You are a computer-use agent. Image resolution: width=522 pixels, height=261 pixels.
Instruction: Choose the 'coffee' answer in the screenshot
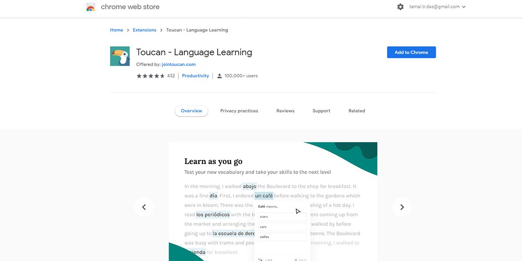click(282, 237)
